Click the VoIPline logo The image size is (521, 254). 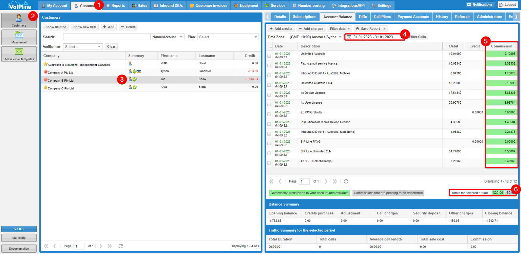pos(19,5)
